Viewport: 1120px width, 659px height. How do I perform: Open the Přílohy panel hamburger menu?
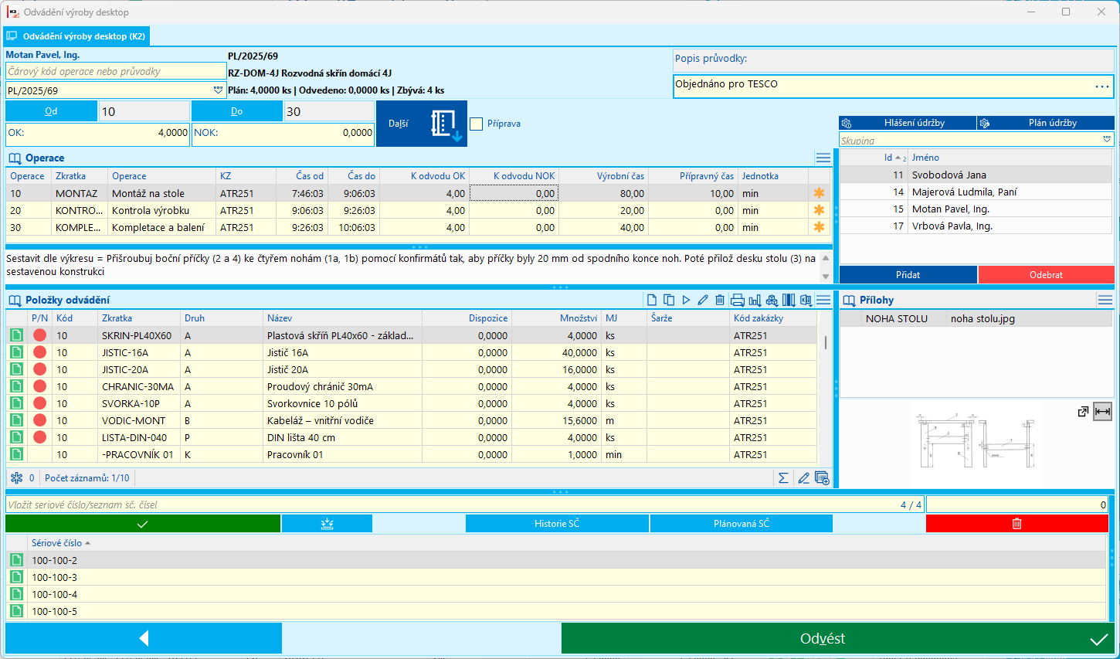pyautogui.click(x=1105, y=301)
